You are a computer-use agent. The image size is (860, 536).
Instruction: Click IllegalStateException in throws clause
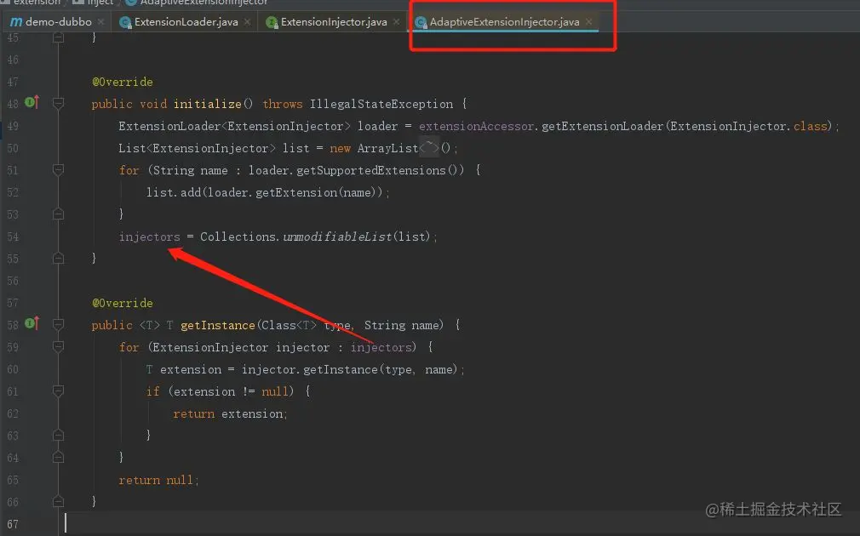click(381, 104)
